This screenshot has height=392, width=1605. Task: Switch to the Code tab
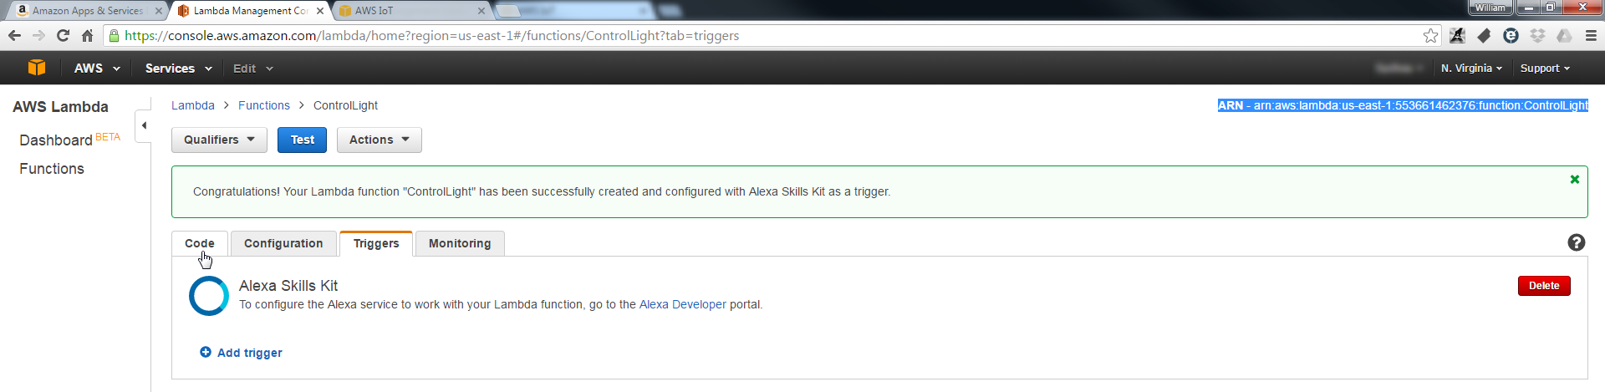200,243
